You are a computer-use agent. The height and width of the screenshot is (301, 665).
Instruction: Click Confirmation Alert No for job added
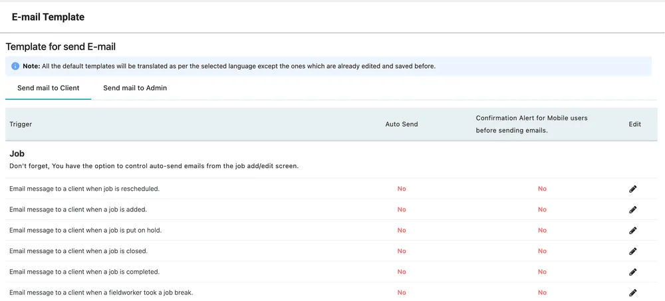point(543,209)
